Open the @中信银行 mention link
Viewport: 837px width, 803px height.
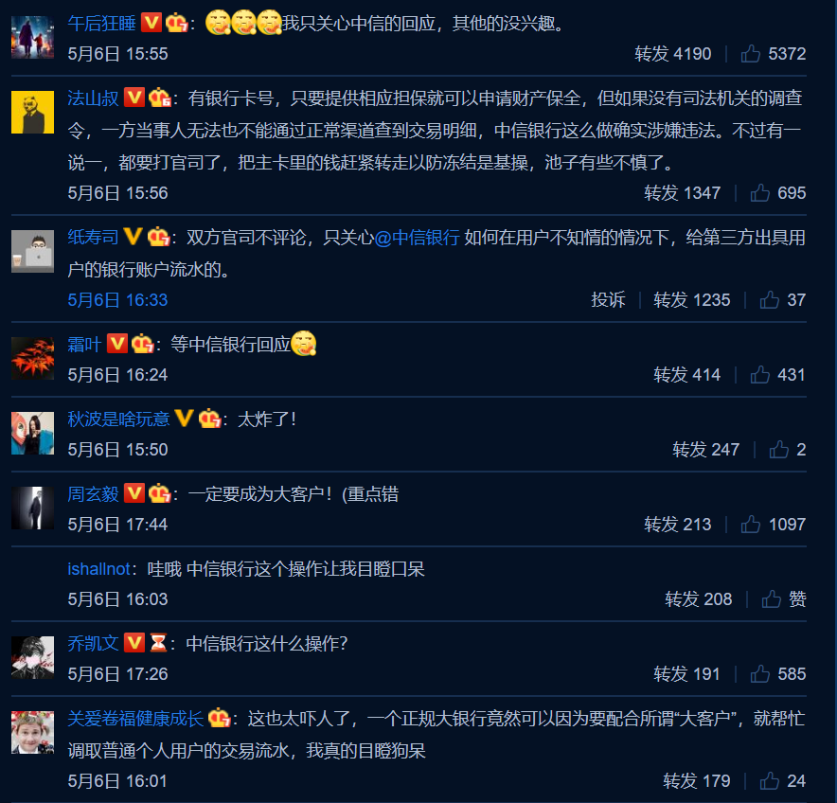pos(417,238)
